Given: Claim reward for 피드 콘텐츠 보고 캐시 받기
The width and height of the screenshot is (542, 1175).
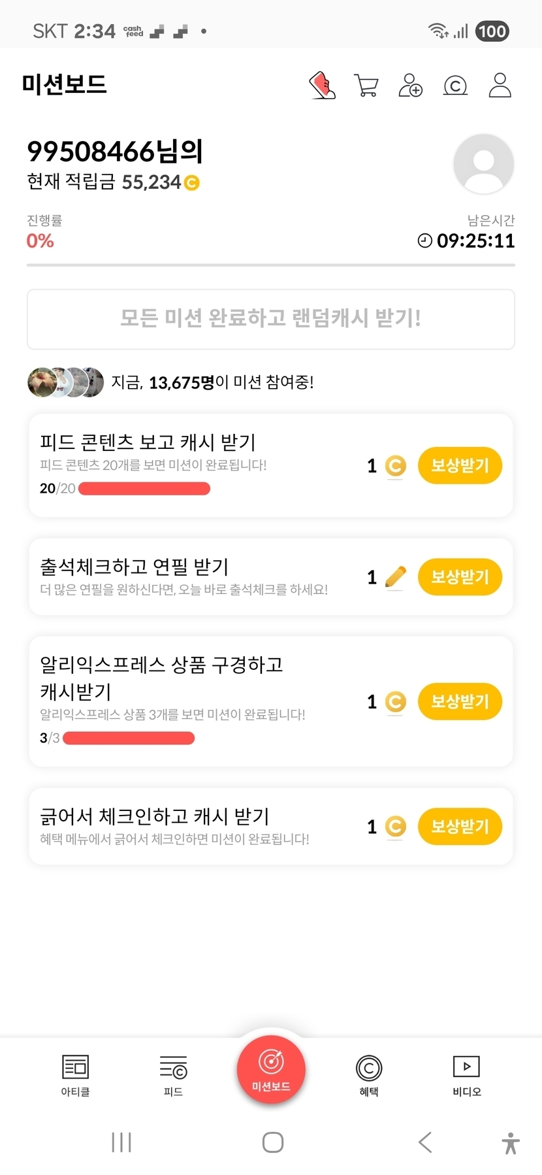Looking at the screenshot, I should [460, 465].
